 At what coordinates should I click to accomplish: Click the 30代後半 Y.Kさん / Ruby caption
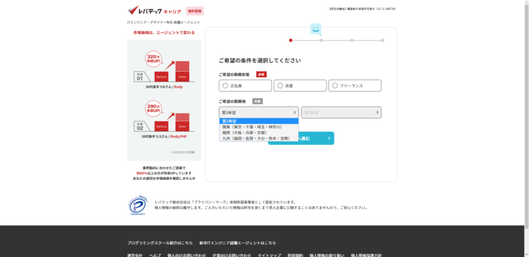pyautogui.click(x=164, y=87)
